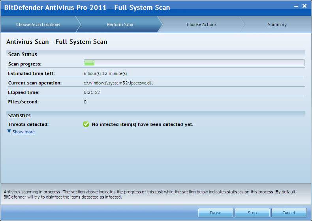The image size is (312, 221).
Task: Expand statistics using the blue triangle arrow
Action: click(9, 131)
